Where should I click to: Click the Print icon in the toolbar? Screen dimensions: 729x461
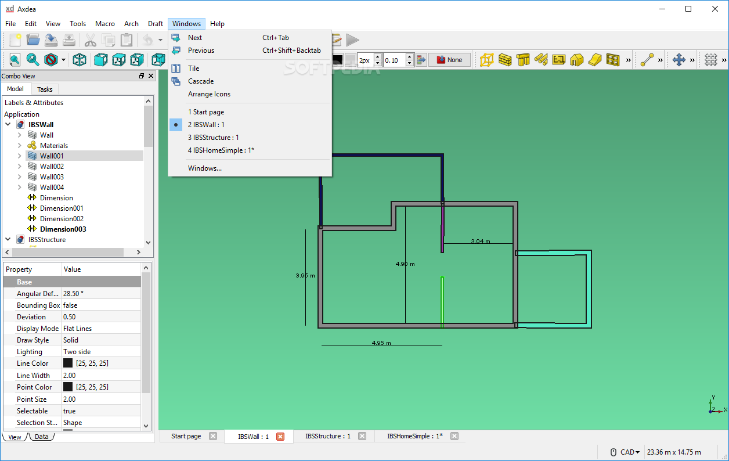69,40
